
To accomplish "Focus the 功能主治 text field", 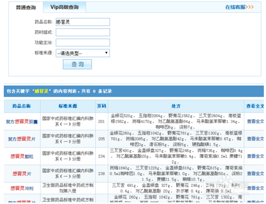I will 83,43.
